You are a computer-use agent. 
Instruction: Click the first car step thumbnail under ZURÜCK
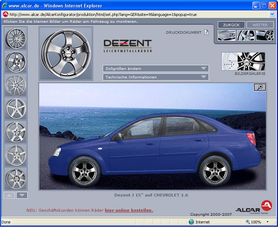tap(227, 35)
